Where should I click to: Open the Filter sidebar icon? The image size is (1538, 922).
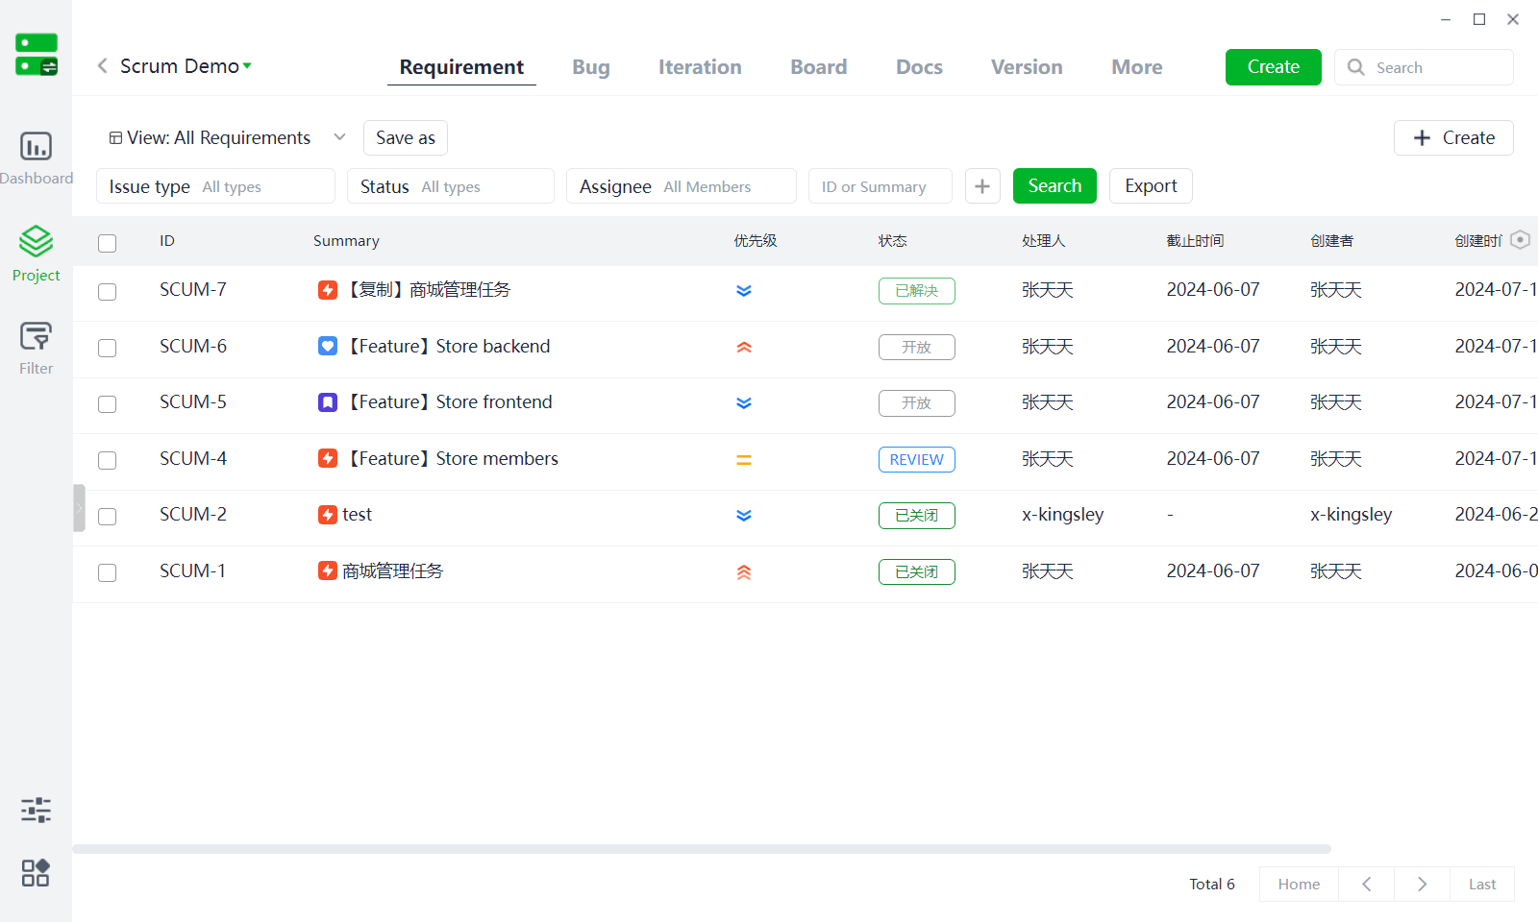[x=36, y=337]
